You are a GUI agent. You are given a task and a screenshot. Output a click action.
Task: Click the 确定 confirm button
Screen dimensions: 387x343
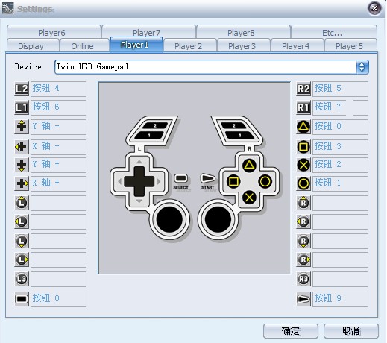(291, 331)
